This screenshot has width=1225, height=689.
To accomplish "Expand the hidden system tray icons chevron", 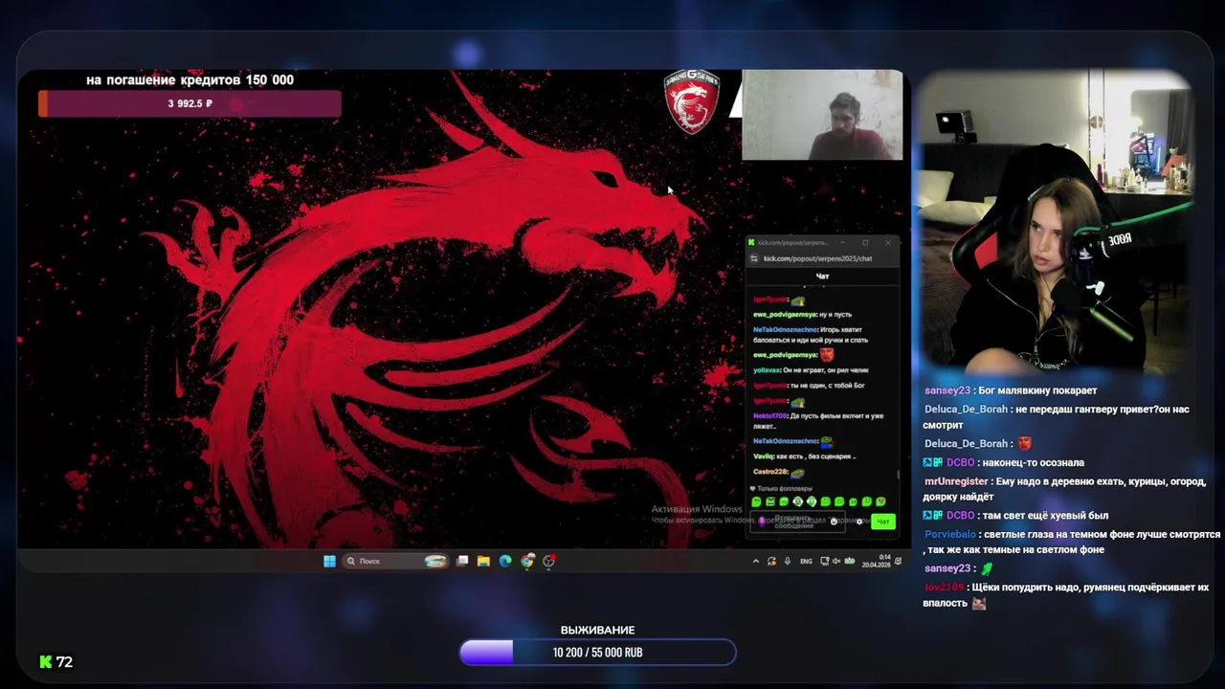I will [x=756, y=561].
